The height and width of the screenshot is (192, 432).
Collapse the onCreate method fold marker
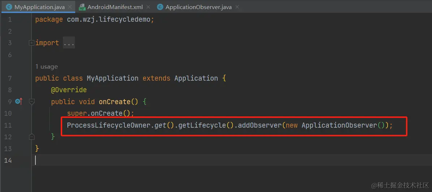[32, 102]
